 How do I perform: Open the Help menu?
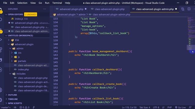[x=67, y=3]
